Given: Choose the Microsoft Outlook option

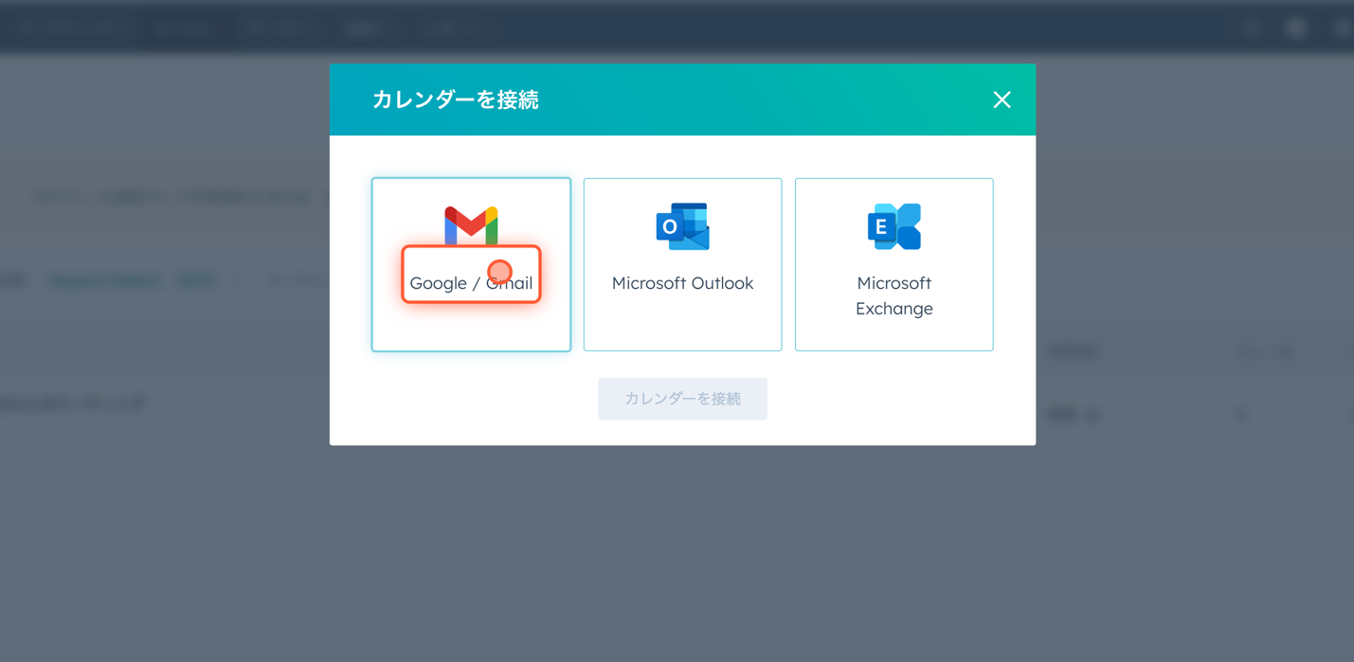Looking at the screenshot, I should point(682,264).
